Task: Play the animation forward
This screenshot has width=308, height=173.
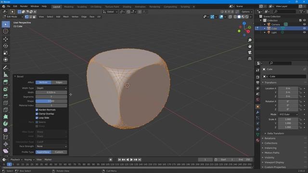Action: pos(131,160)
